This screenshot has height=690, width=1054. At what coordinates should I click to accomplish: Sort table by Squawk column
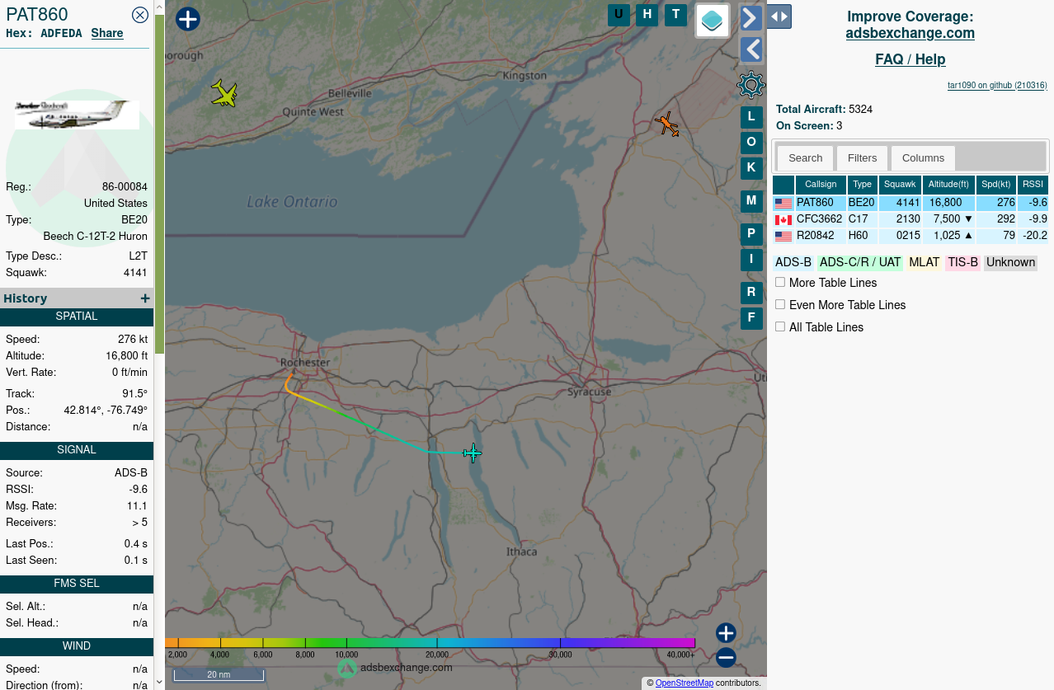coord(900,185)
